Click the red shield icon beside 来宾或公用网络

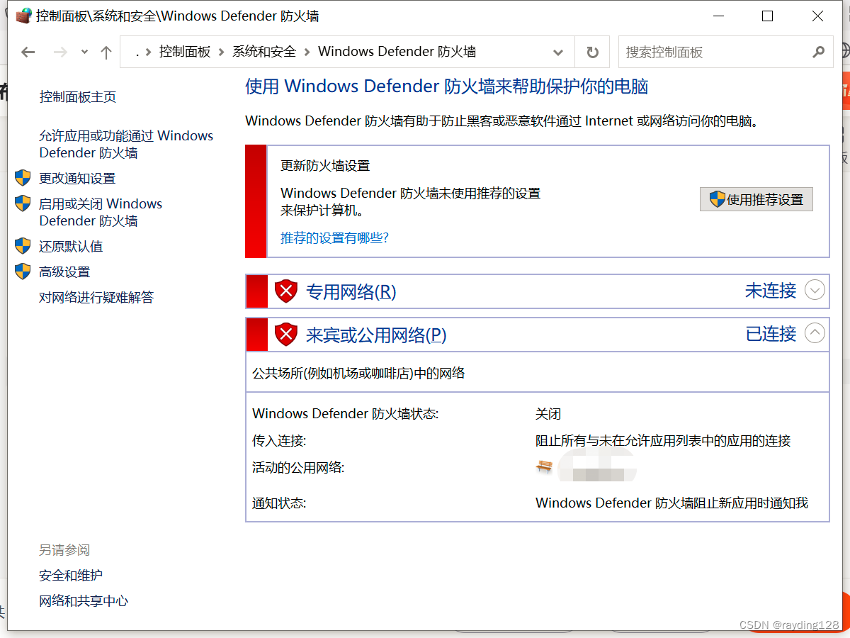[x=286, y=334]
